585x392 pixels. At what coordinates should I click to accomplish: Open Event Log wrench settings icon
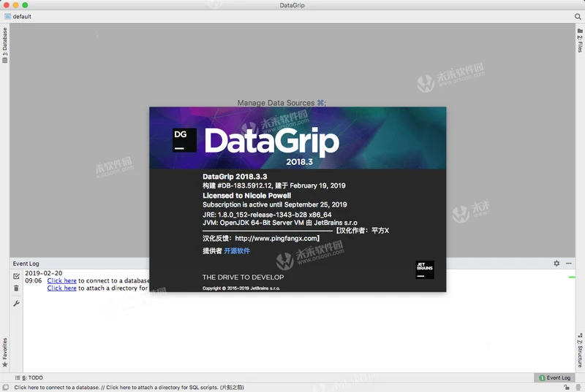[16, 304]
